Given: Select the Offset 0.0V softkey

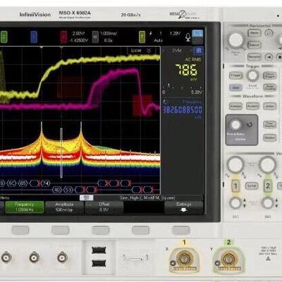Looking at the screenshot, I should point(104,207).
